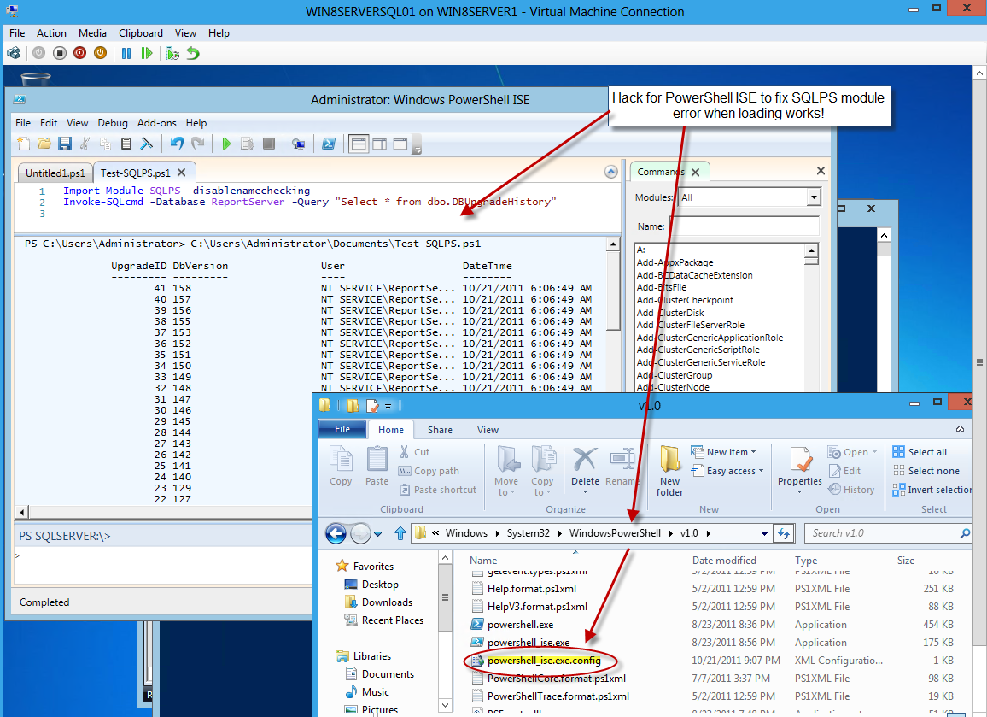Click Invert selection in ribbon

click(x=932, y=490)
